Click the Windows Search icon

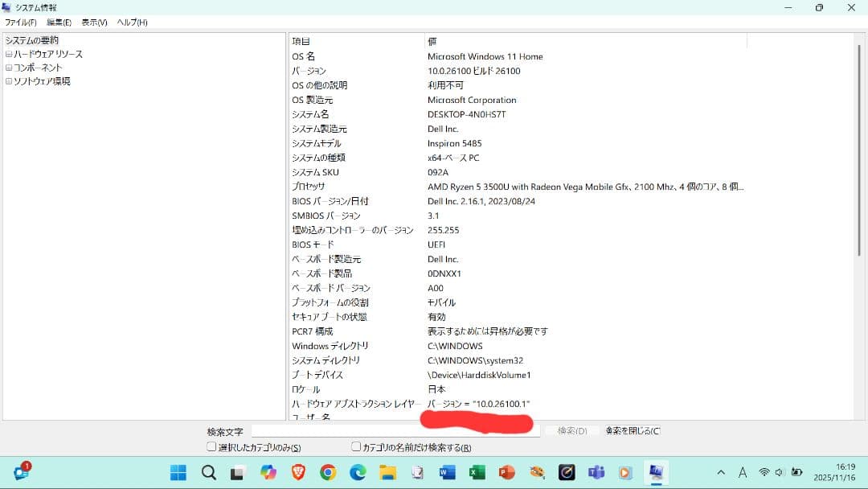pos(207,473)
